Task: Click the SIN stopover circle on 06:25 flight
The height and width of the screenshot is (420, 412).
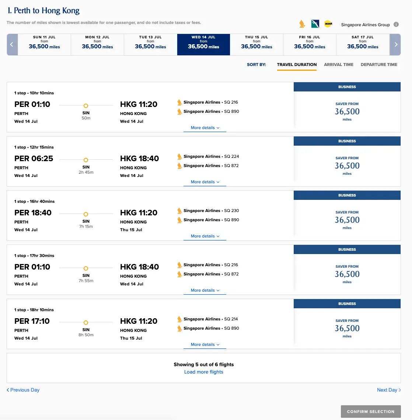Action: pos(86,160)
